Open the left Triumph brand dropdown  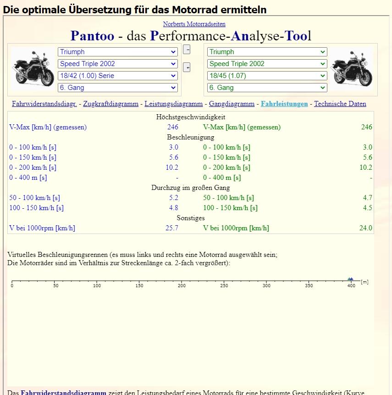(117, 52)
